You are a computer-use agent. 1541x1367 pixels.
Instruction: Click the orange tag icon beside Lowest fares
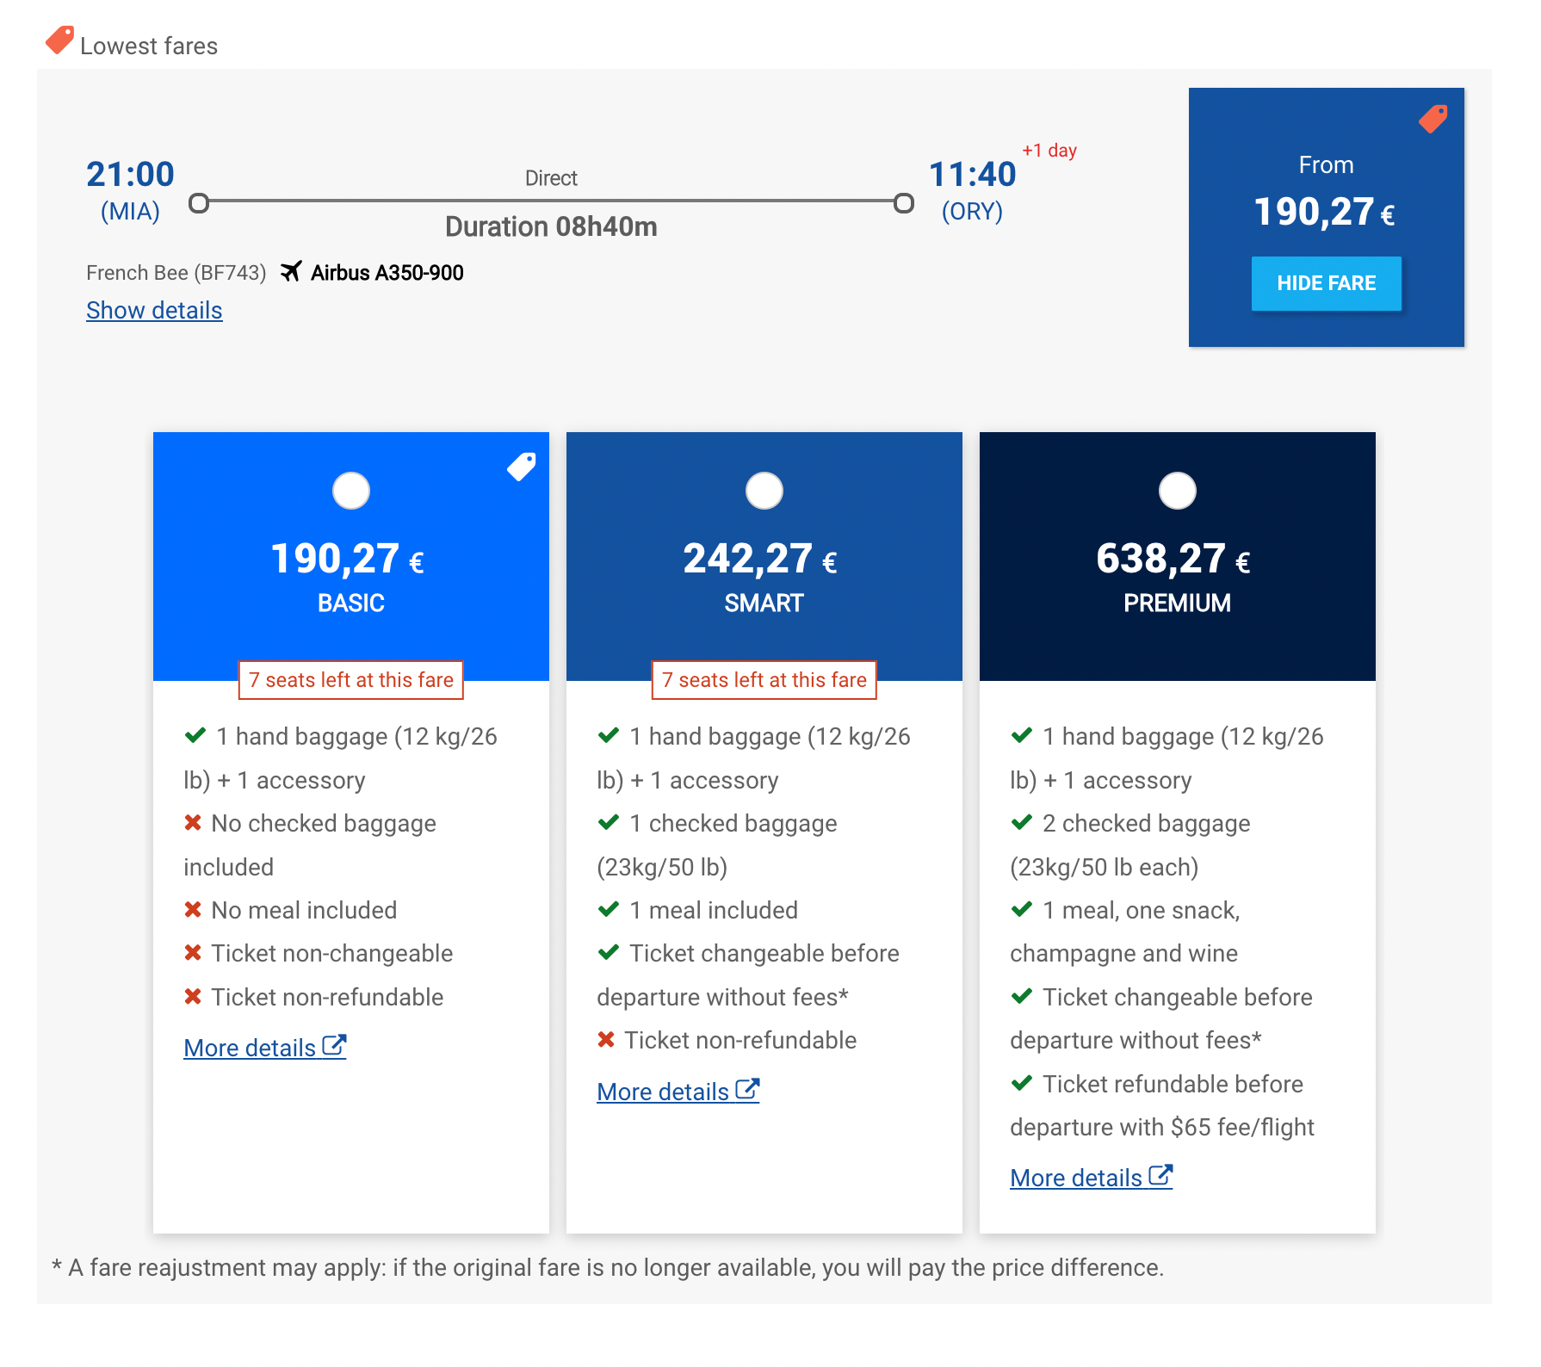point(59,40)
